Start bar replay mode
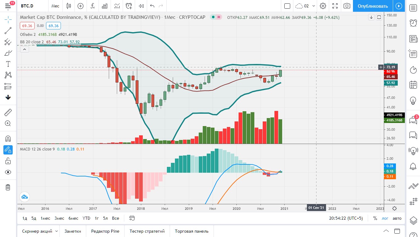The image size is (420, 237). point(141,6)
